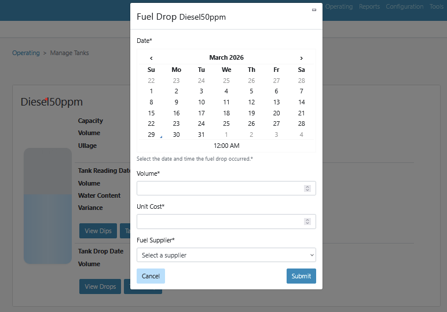Select March 7 in calendar
Viewport: 447px width, 312px height.
point(301,91)
